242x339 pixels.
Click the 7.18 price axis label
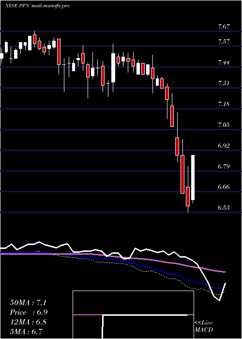(x=224, y=104)
